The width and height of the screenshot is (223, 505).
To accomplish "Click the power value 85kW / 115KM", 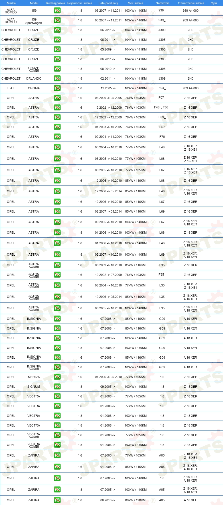I will (x=135, y=467).
